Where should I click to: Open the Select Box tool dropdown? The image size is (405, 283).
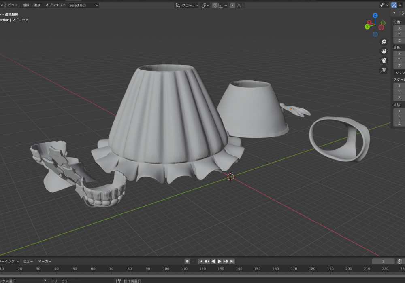(x=83, y=5)
